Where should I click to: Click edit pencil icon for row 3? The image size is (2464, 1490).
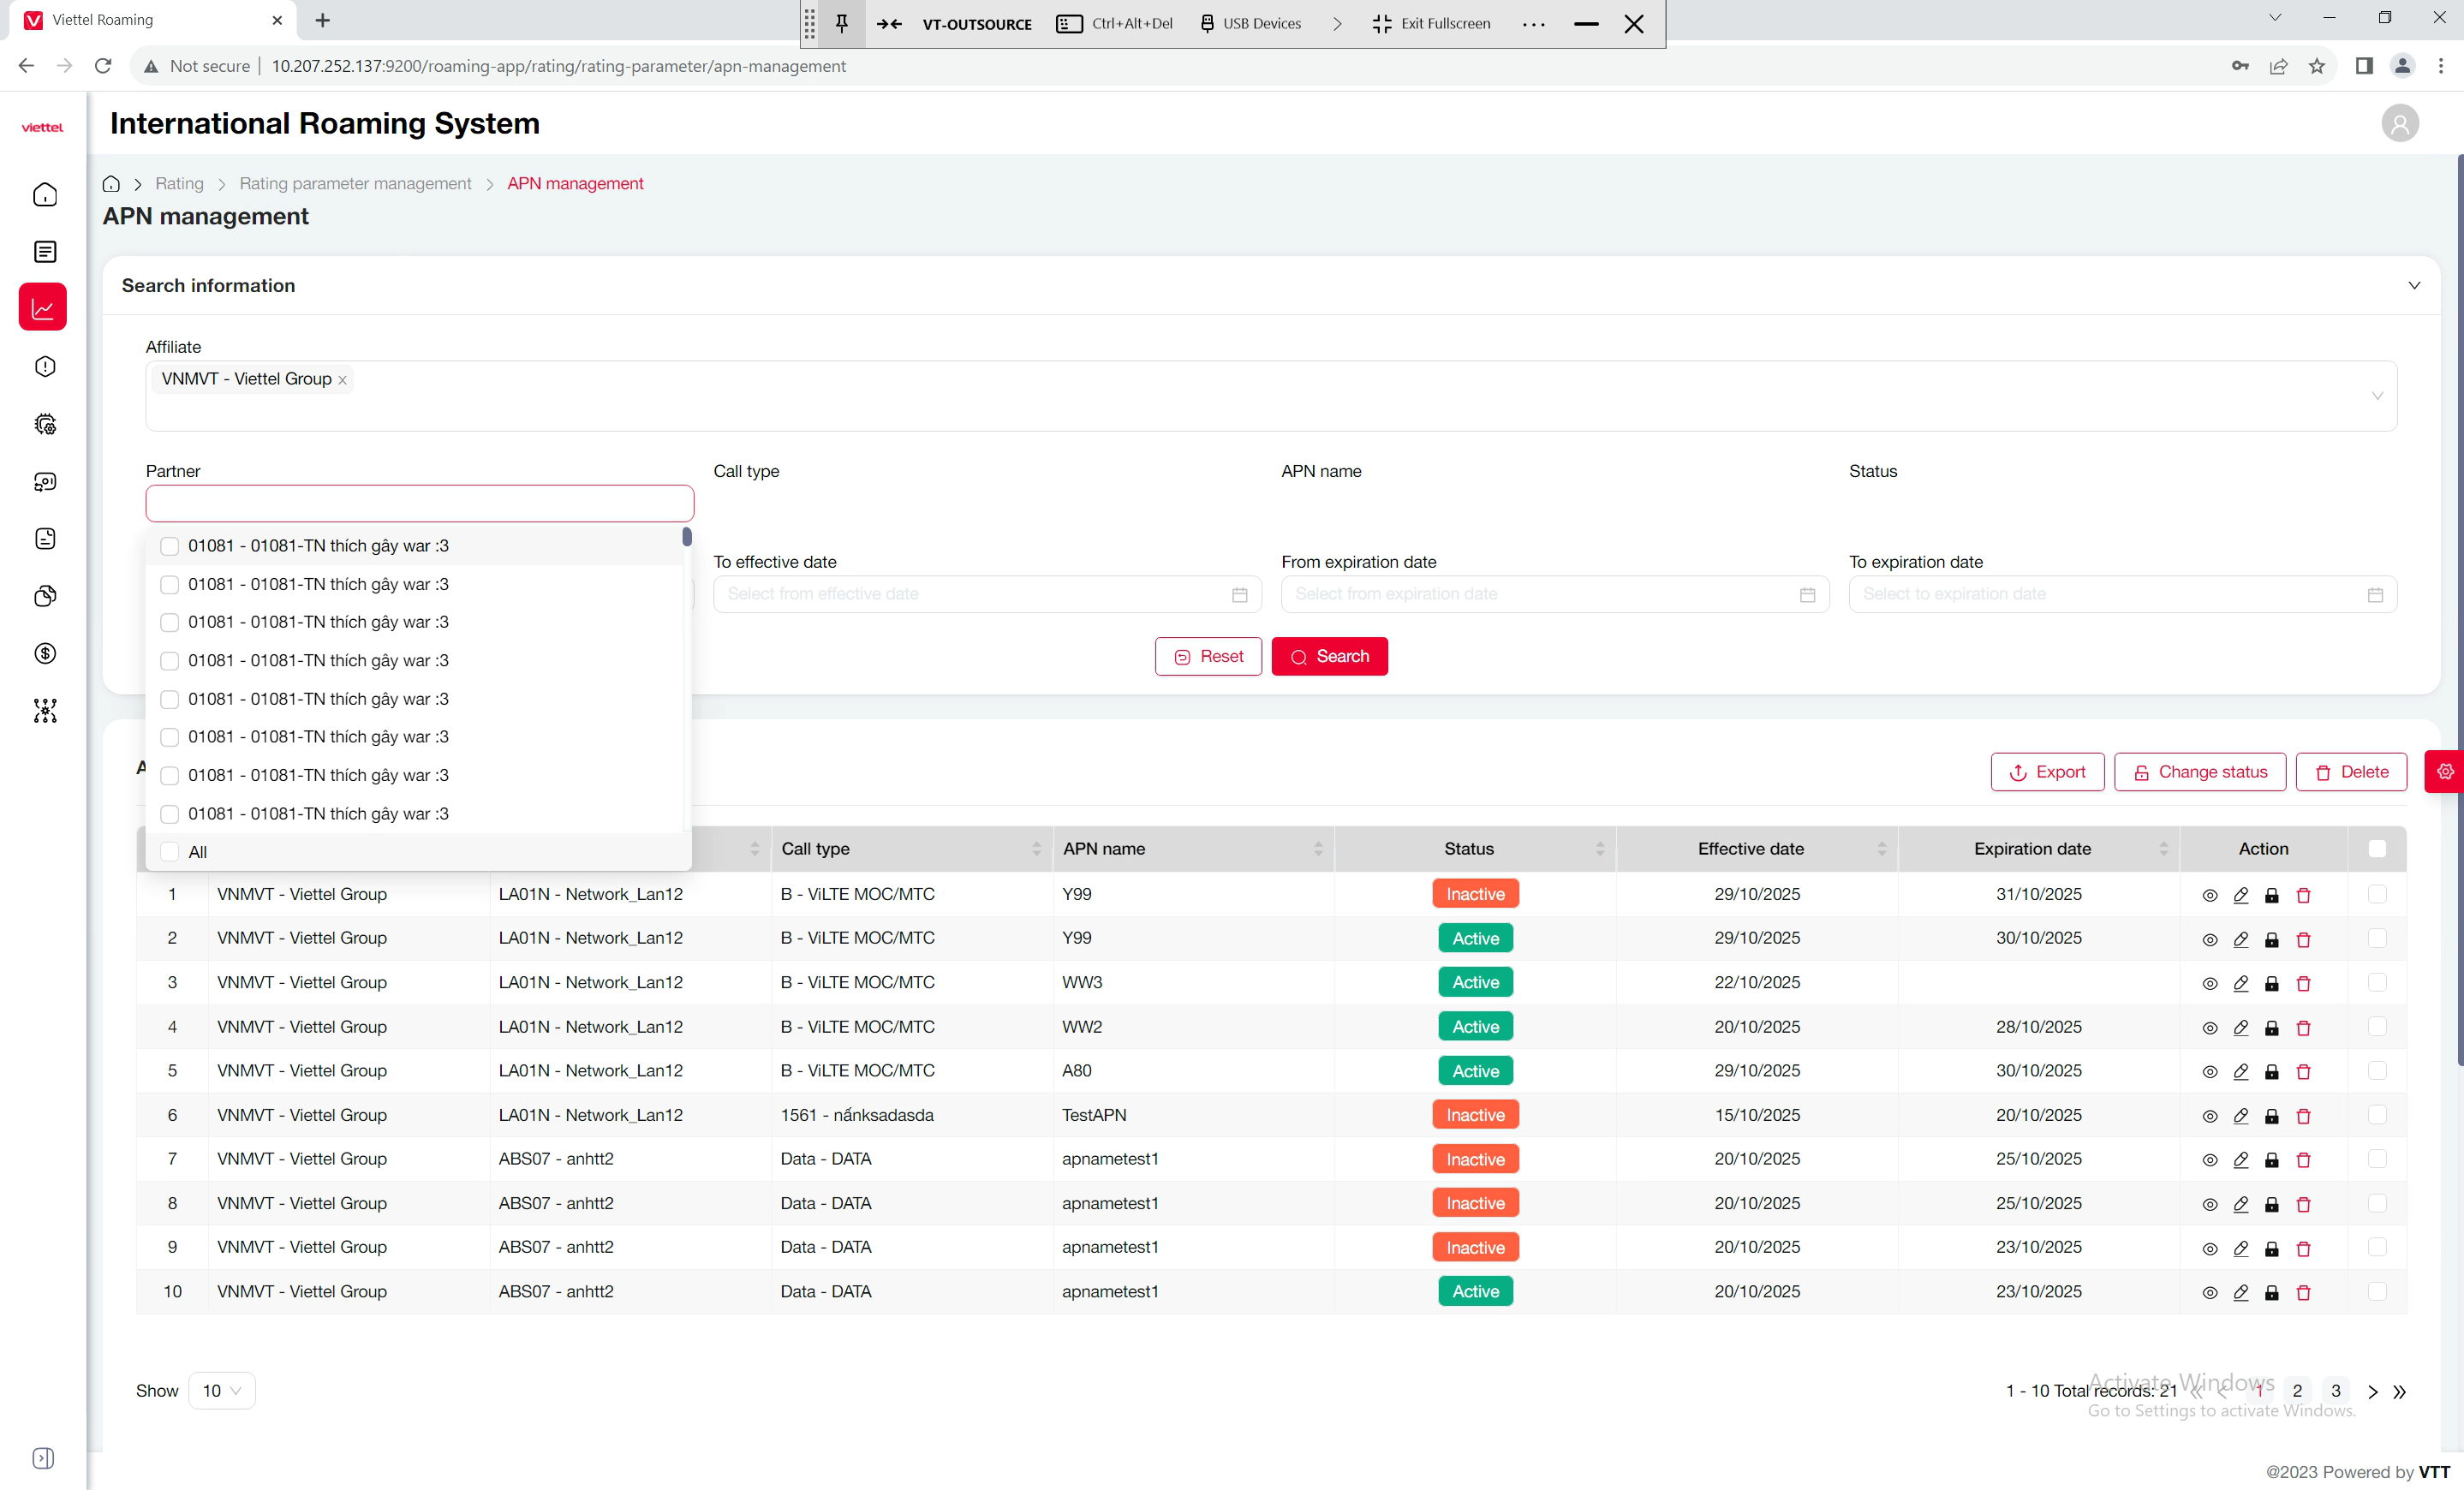point(2241,983)
